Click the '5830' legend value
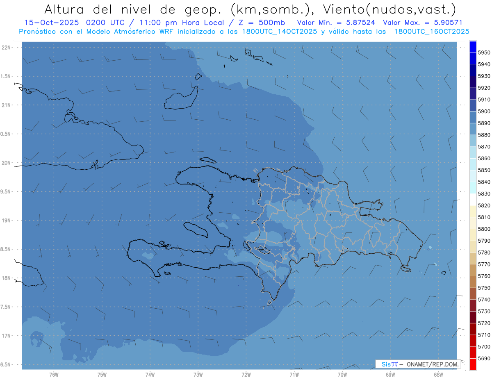492x380 pixels. point(484,193)
